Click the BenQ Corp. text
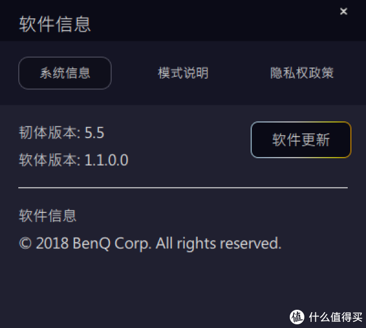366x328 pixels. point(111,244)
